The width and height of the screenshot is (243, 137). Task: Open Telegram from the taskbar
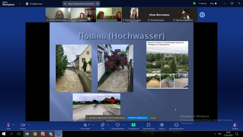[x=50, y=134]
